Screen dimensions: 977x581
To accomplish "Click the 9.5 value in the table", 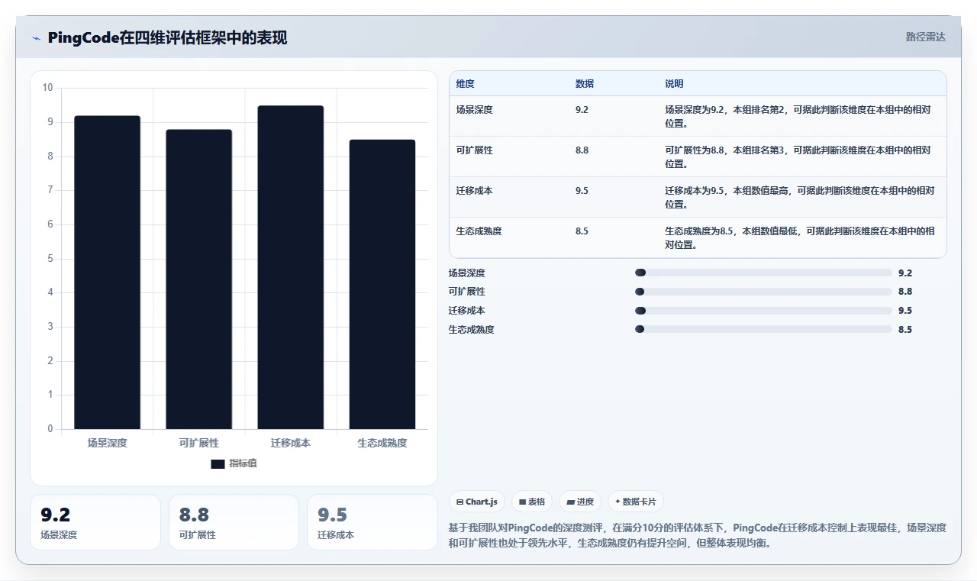I will (x=582, y=191).
